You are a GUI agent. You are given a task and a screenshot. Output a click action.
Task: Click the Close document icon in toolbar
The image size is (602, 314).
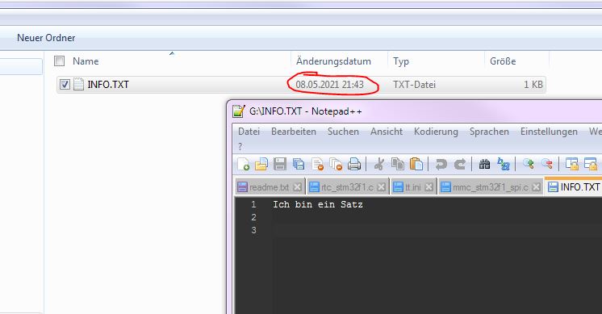(x=317, y=165)
